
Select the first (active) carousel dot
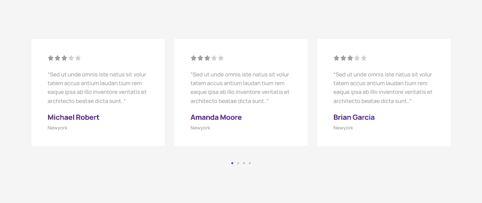232,163
